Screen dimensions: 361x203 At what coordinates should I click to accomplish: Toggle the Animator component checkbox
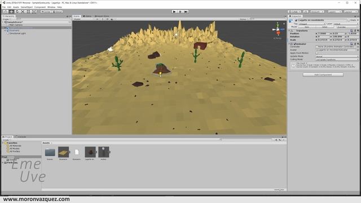click(x=294, y=44)
